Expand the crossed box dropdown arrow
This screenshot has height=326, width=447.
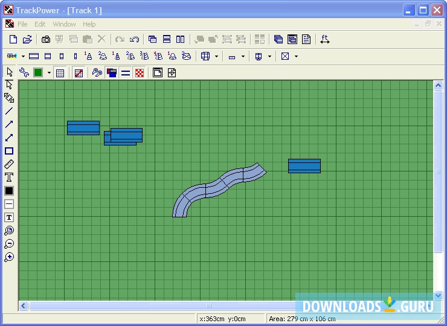[x=296, y=56]
